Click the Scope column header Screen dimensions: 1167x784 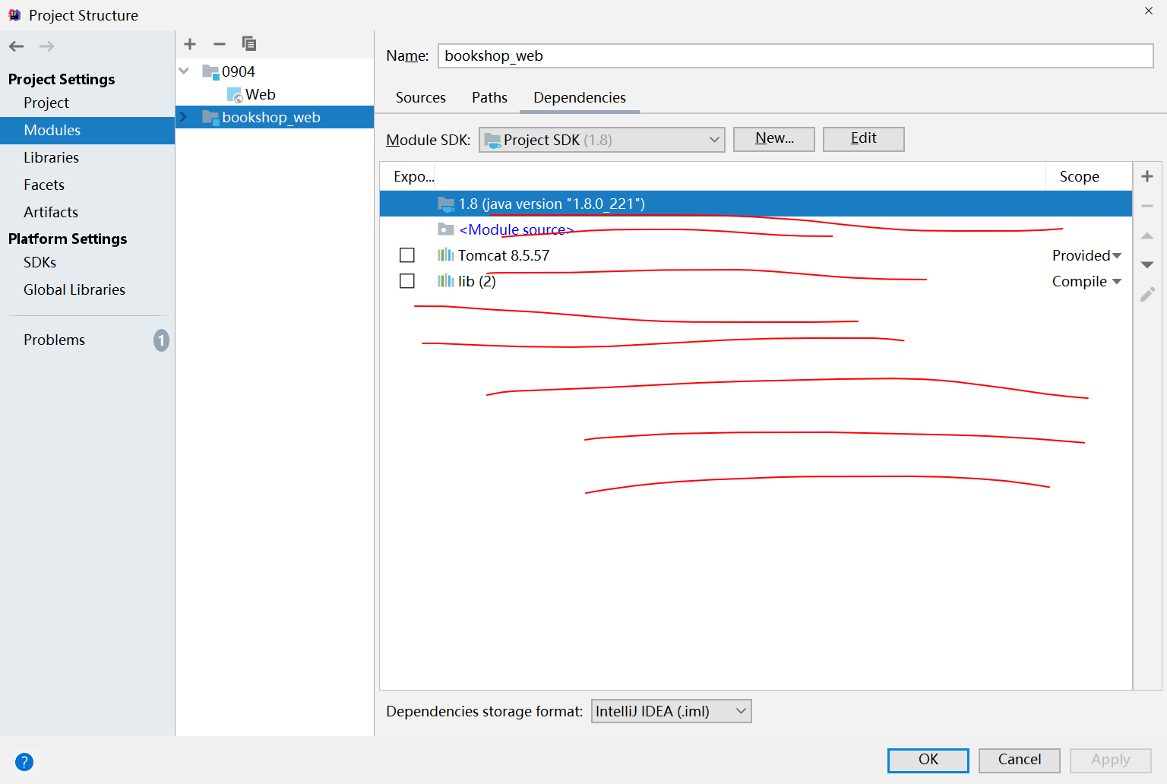1080,176
